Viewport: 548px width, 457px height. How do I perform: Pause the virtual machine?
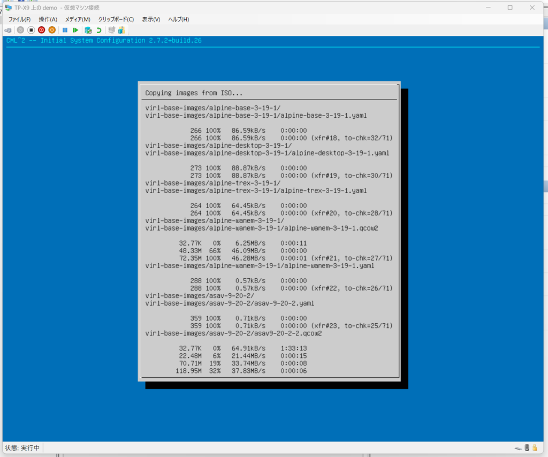65,30
